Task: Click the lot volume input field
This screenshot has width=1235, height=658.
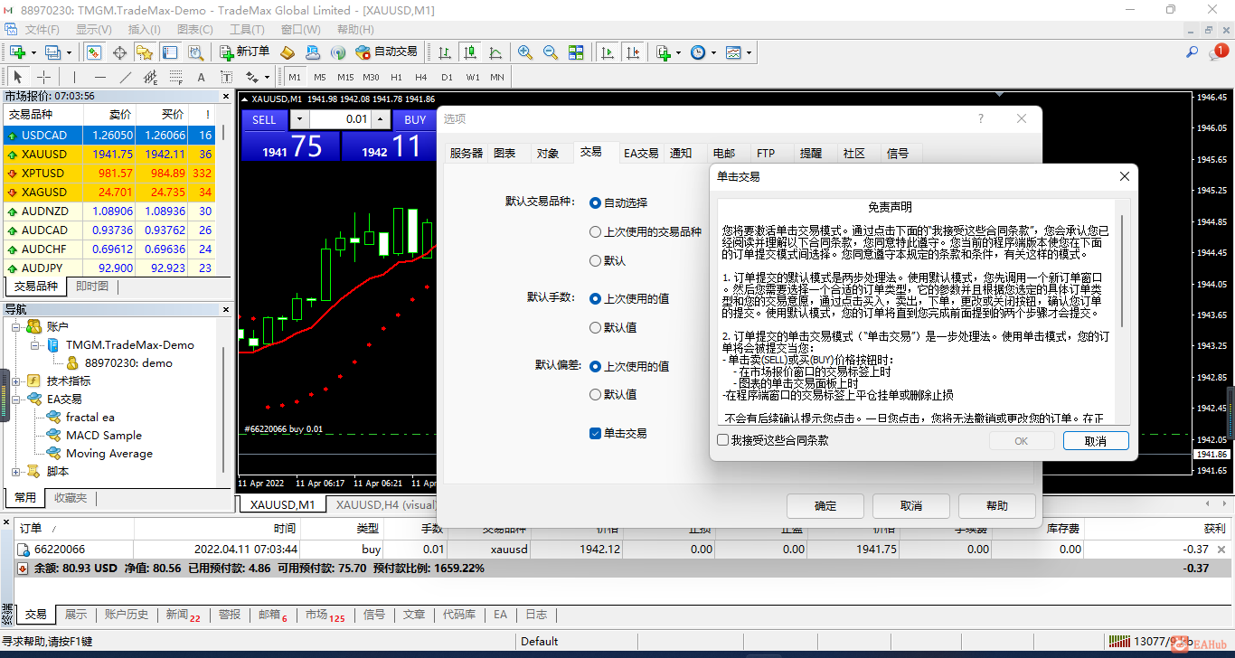Action: point(341,119)
